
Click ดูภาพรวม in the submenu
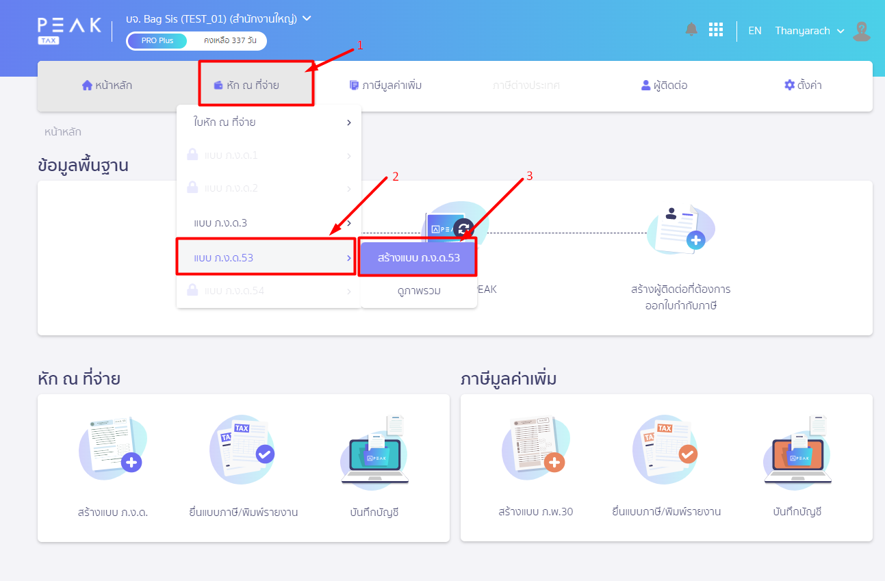(418, 291)
